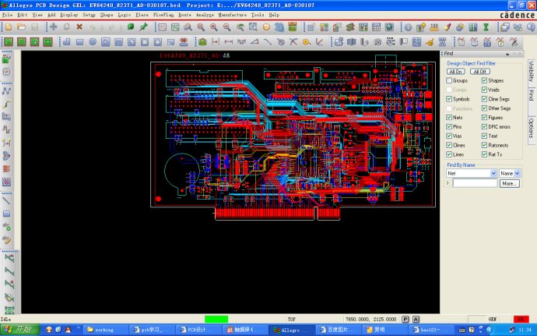Click the More... button
Image resolution: width=537 pixels, height=336 pixels.
pos(509,183)
